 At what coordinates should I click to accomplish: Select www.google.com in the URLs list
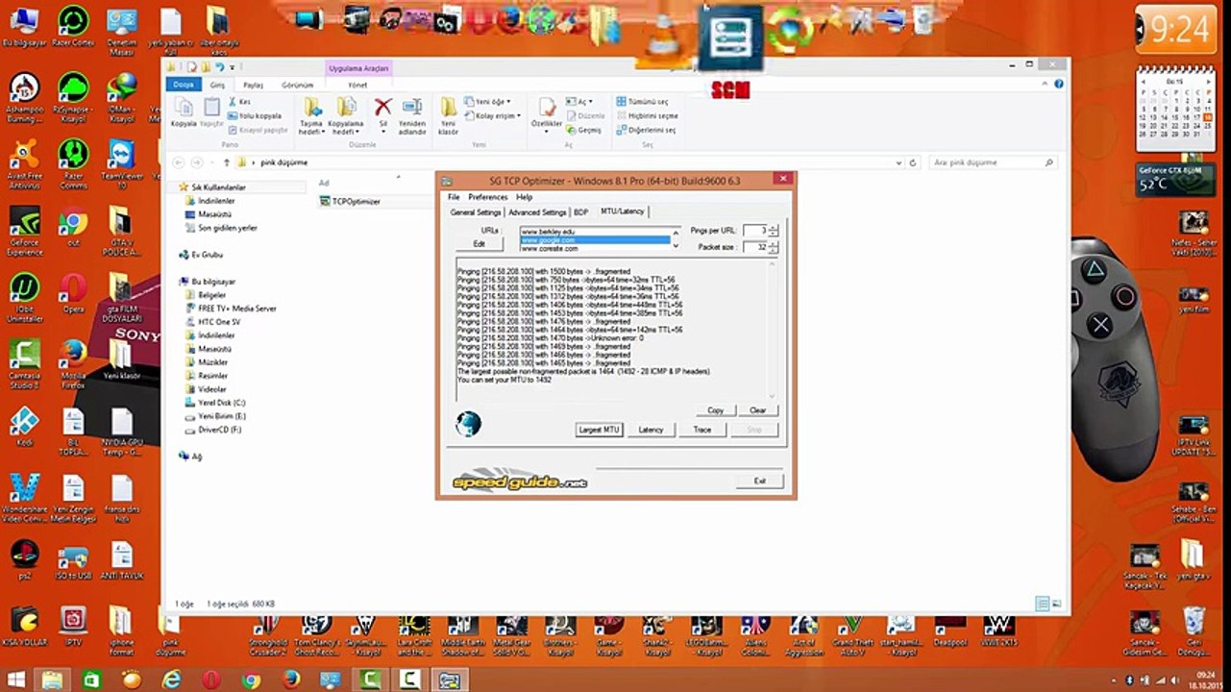pos(594,240)
